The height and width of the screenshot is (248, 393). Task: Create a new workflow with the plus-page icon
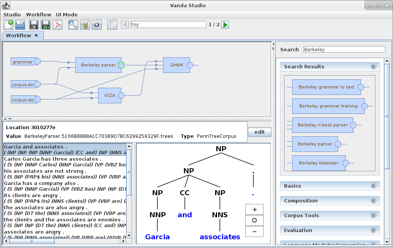[x=8, y=25]
